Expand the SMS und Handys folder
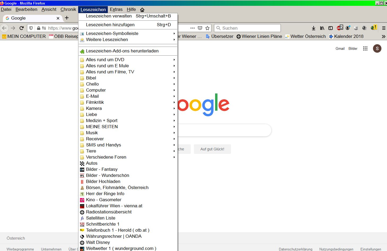387x251 pixels. [128, 145]
